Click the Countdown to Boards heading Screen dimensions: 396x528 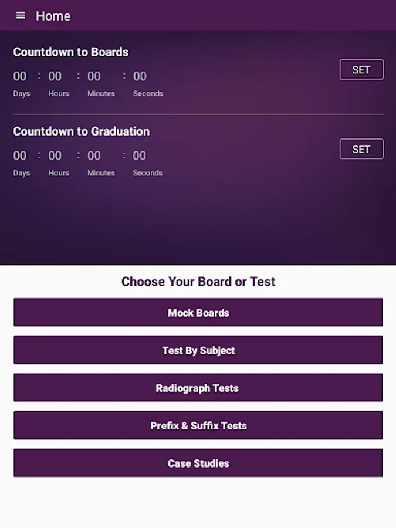[70, 52]
